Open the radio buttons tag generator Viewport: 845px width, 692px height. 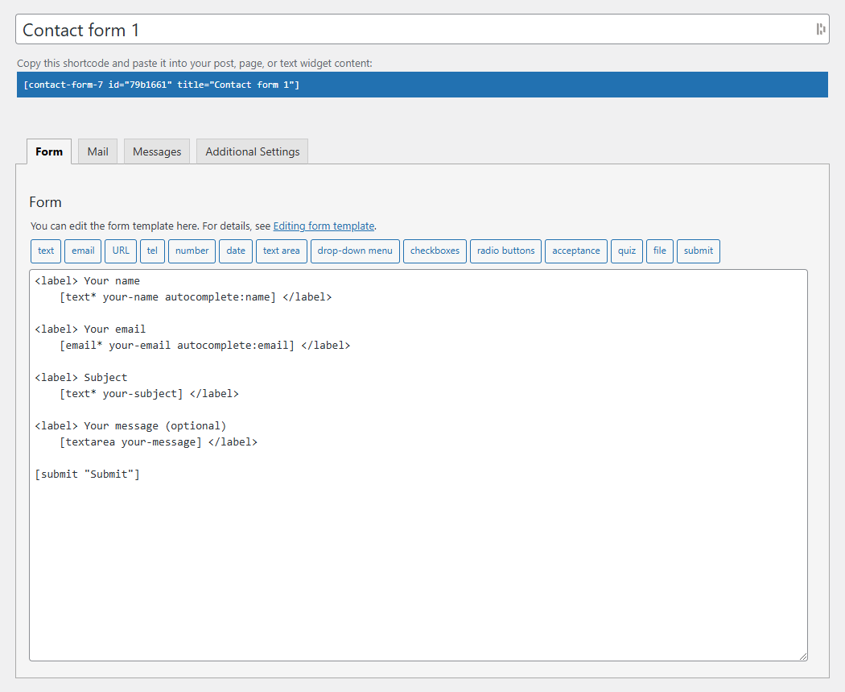(505, 251)
